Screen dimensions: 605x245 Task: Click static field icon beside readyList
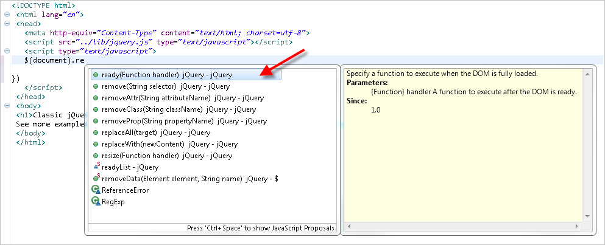96,167
